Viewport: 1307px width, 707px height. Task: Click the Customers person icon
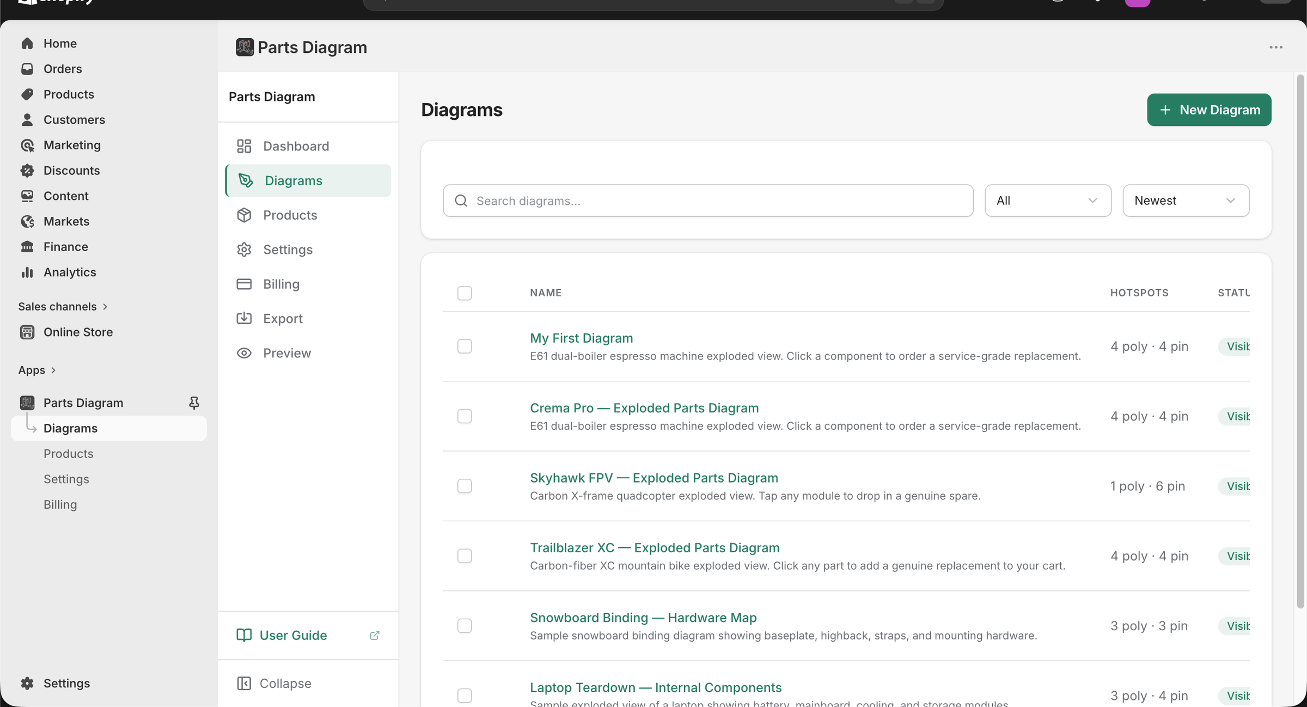(27, 120)
